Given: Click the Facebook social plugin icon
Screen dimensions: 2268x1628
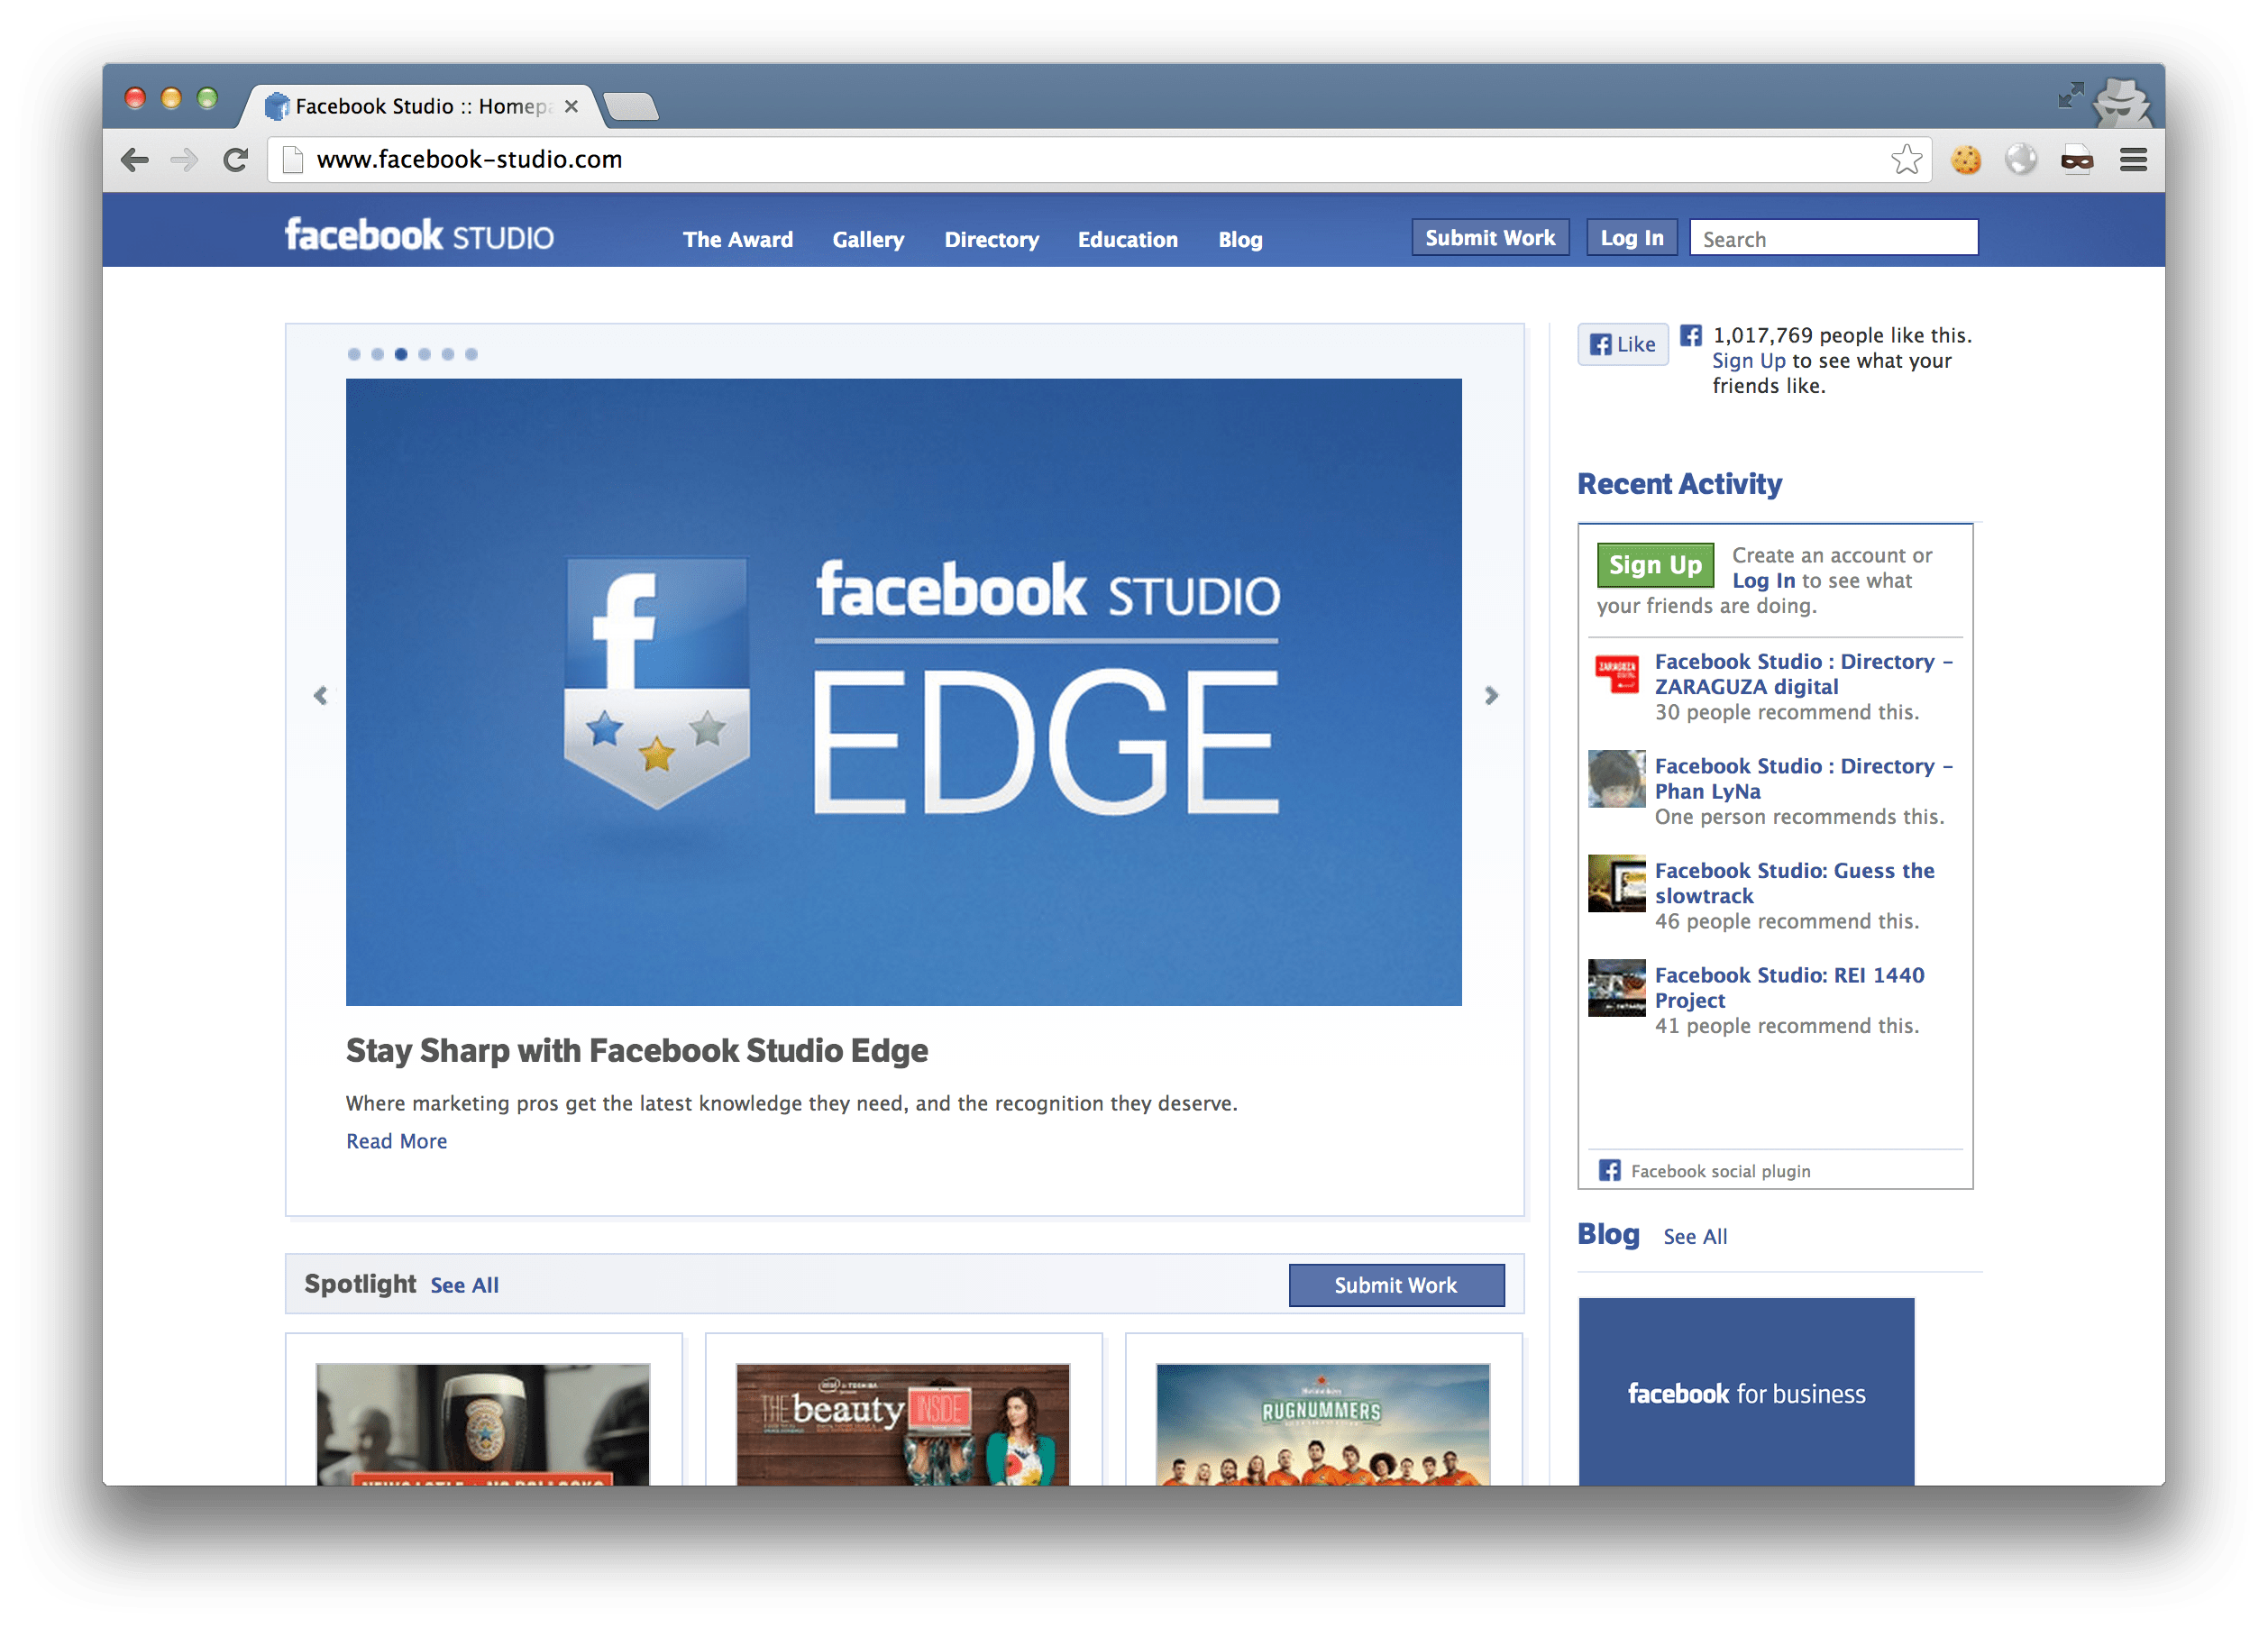Looking at the screenshot, I should coord(1611,1170).
